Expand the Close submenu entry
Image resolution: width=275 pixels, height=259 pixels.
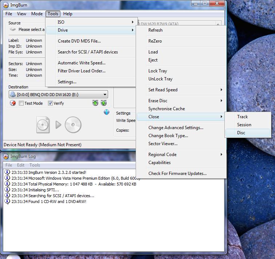(181, 117)
